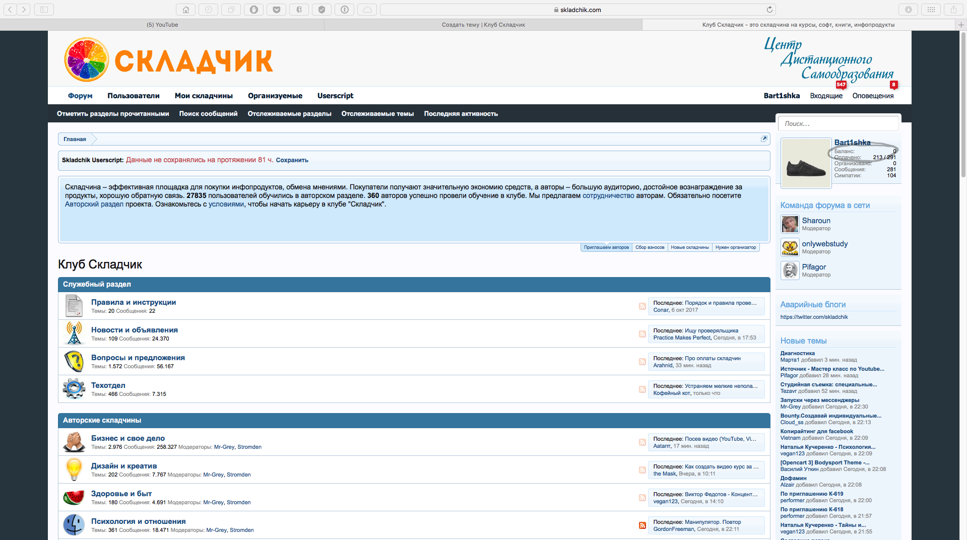Click the Вопросы и предложения question shield icon
Screen dimensions: 967x540
tap(74, 361)
